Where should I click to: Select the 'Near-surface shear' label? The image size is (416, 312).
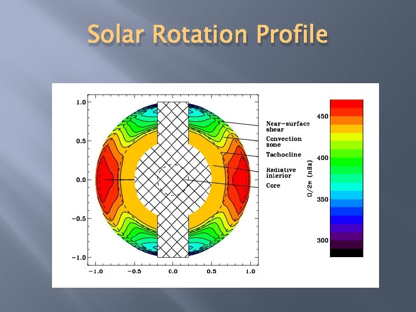point(288,127)
